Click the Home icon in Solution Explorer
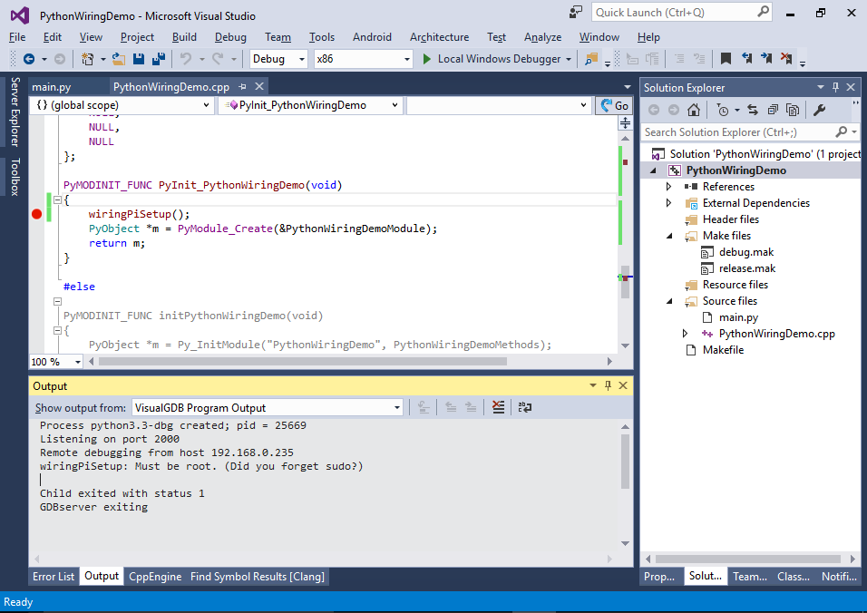Viewport: 867px width, 613px height. coord(693,110)
